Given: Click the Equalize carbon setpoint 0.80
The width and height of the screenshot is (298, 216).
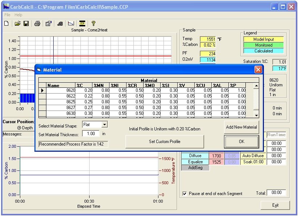Looking at the screenshot, I should click(x=232, y=162).
